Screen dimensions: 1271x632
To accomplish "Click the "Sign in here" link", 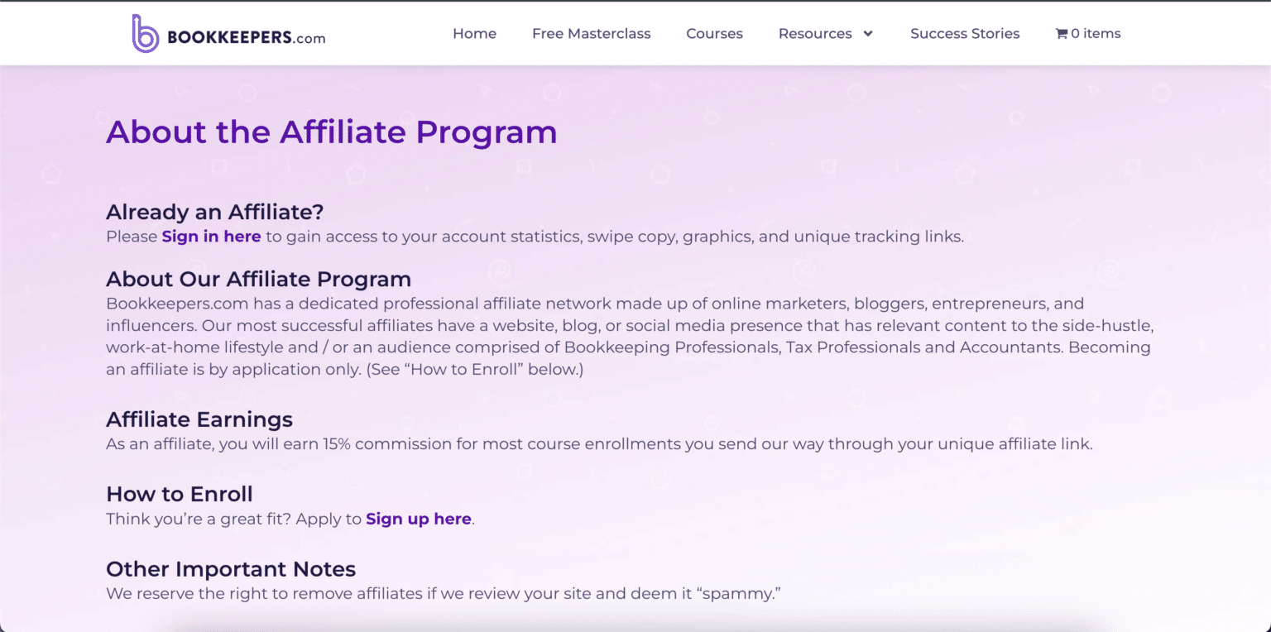I will [211, 237].
